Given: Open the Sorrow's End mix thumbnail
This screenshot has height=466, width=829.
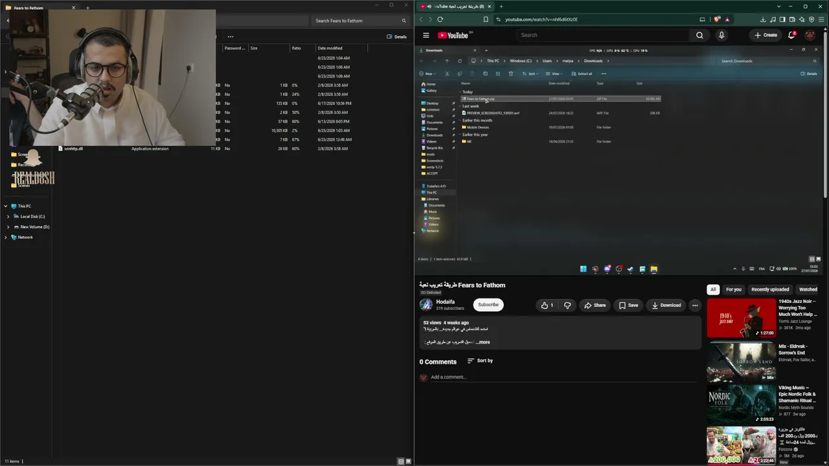Looking at the screenshot, I should 741,361.
